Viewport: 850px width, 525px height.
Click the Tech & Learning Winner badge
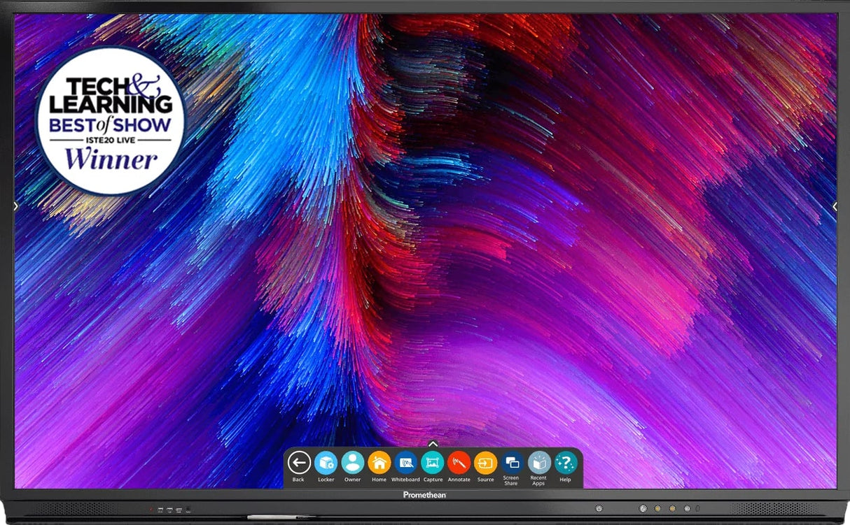pos(111,121)
